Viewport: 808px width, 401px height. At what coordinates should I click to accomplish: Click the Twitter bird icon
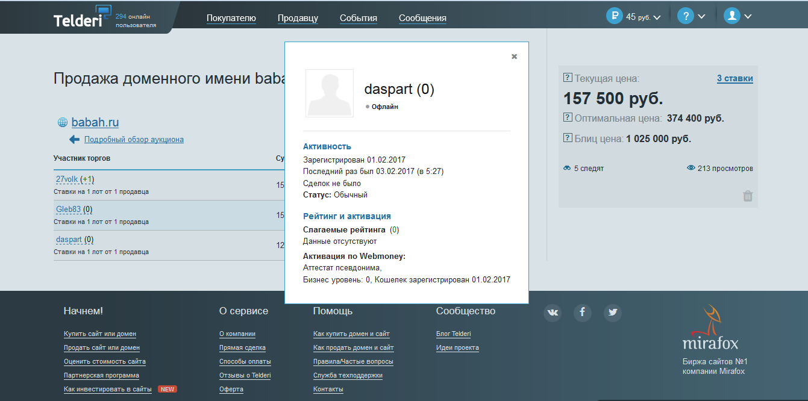[613, 312]
